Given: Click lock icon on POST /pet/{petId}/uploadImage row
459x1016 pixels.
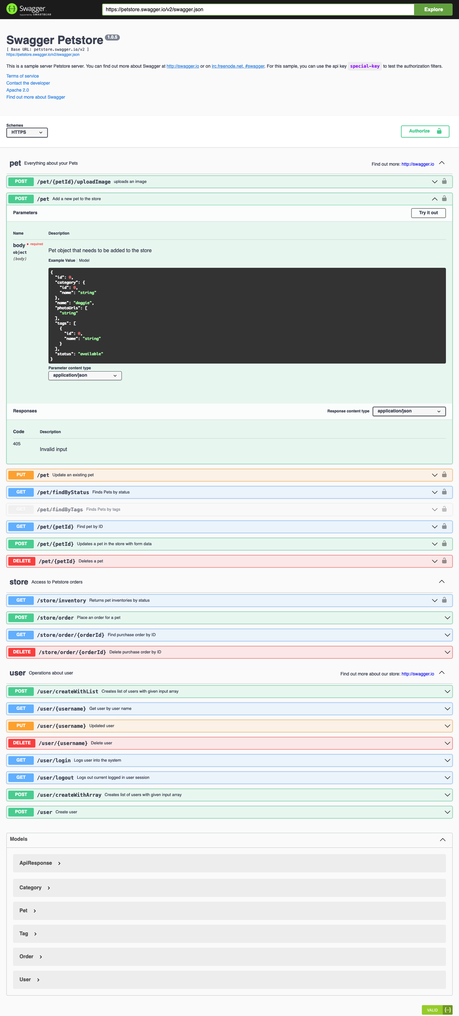Looking at the screenshot, I should tap(444, 181).
